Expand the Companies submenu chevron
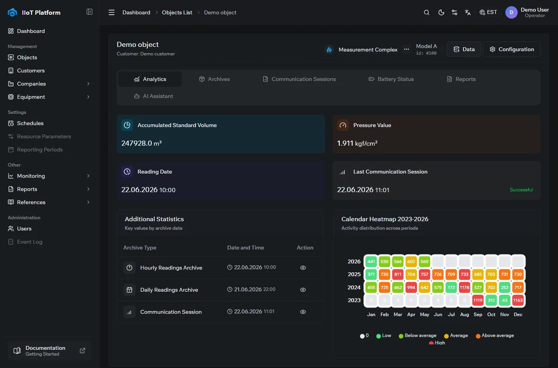 pyautogui.click(x=88, y=84)
